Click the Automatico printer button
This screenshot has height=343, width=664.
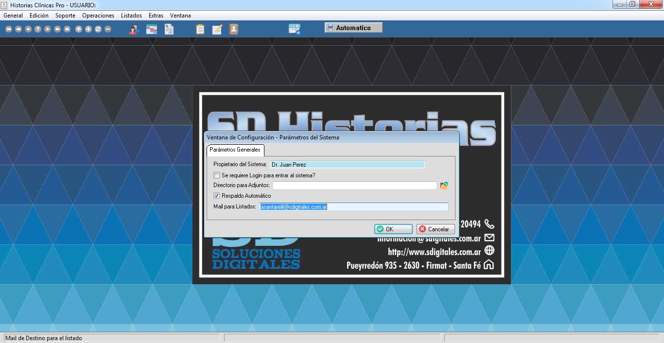353,28
